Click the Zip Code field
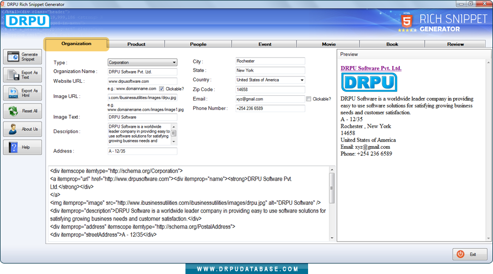The width and height of the screenshot is (493, 274). [270, 90]
